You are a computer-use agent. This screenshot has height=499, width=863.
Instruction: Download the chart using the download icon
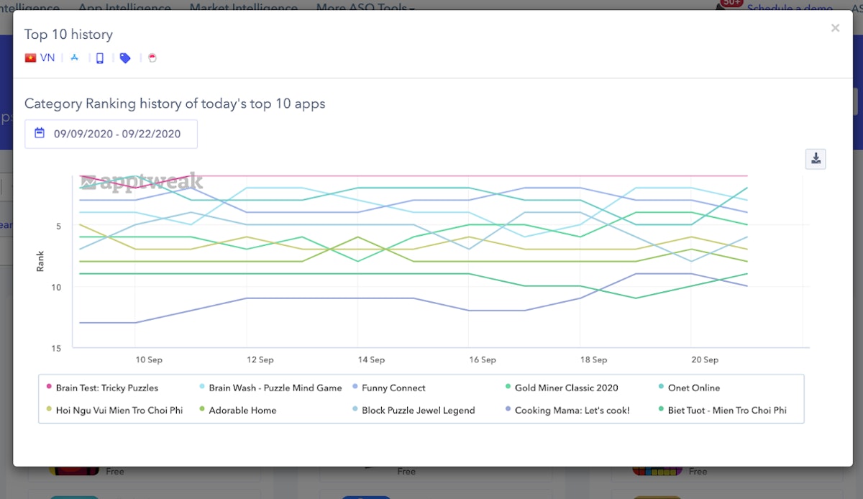(816, 159)
